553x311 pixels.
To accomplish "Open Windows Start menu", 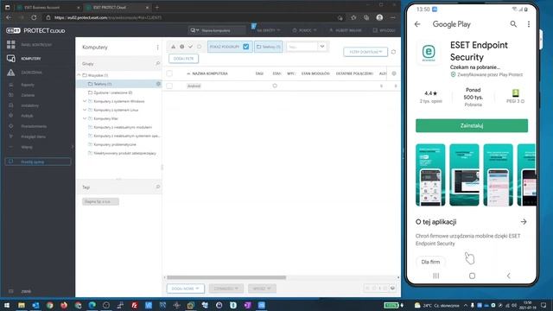I will [x=7, y=305].
